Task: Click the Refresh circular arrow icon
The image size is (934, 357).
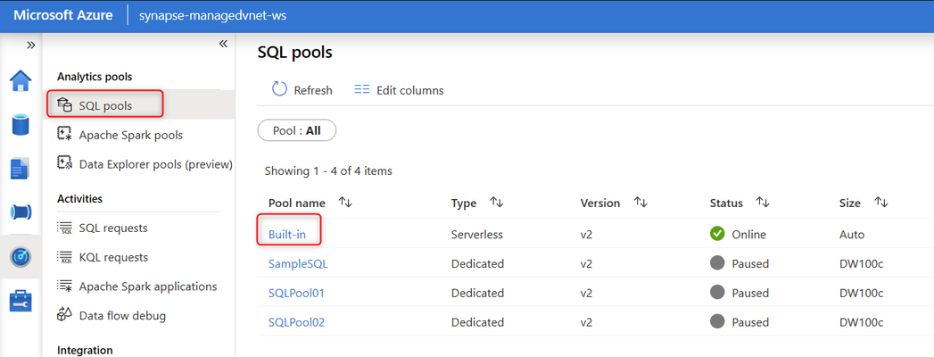Action: tap(279, 89)
